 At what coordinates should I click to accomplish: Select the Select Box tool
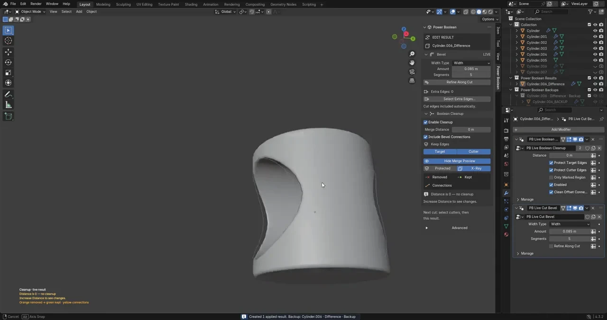8,30
